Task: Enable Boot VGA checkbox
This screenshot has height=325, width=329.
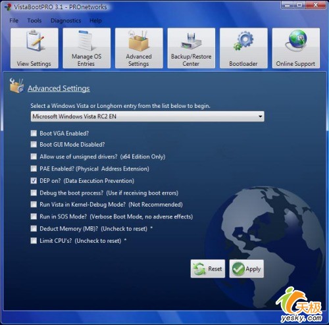Action: point(34,133)
